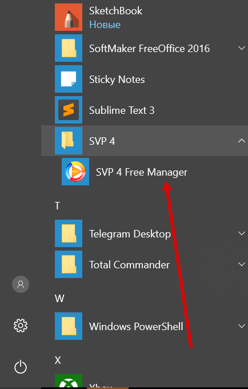This screenshot has width=248, height=389.
Task: Open Settings via the gear icon
Action: 21,326
